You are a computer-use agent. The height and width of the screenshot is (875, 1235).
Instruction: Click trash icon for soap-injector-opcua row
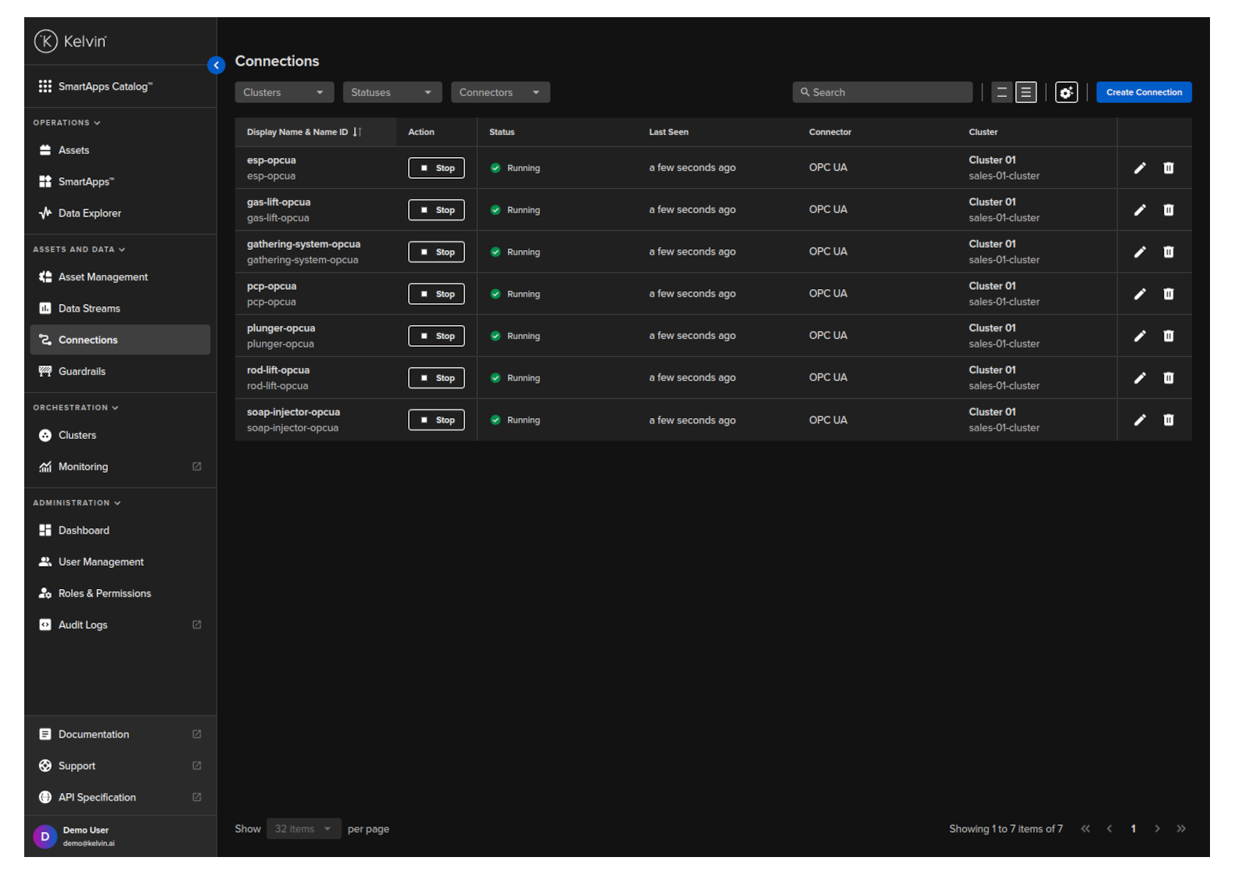pos(1168,420)
